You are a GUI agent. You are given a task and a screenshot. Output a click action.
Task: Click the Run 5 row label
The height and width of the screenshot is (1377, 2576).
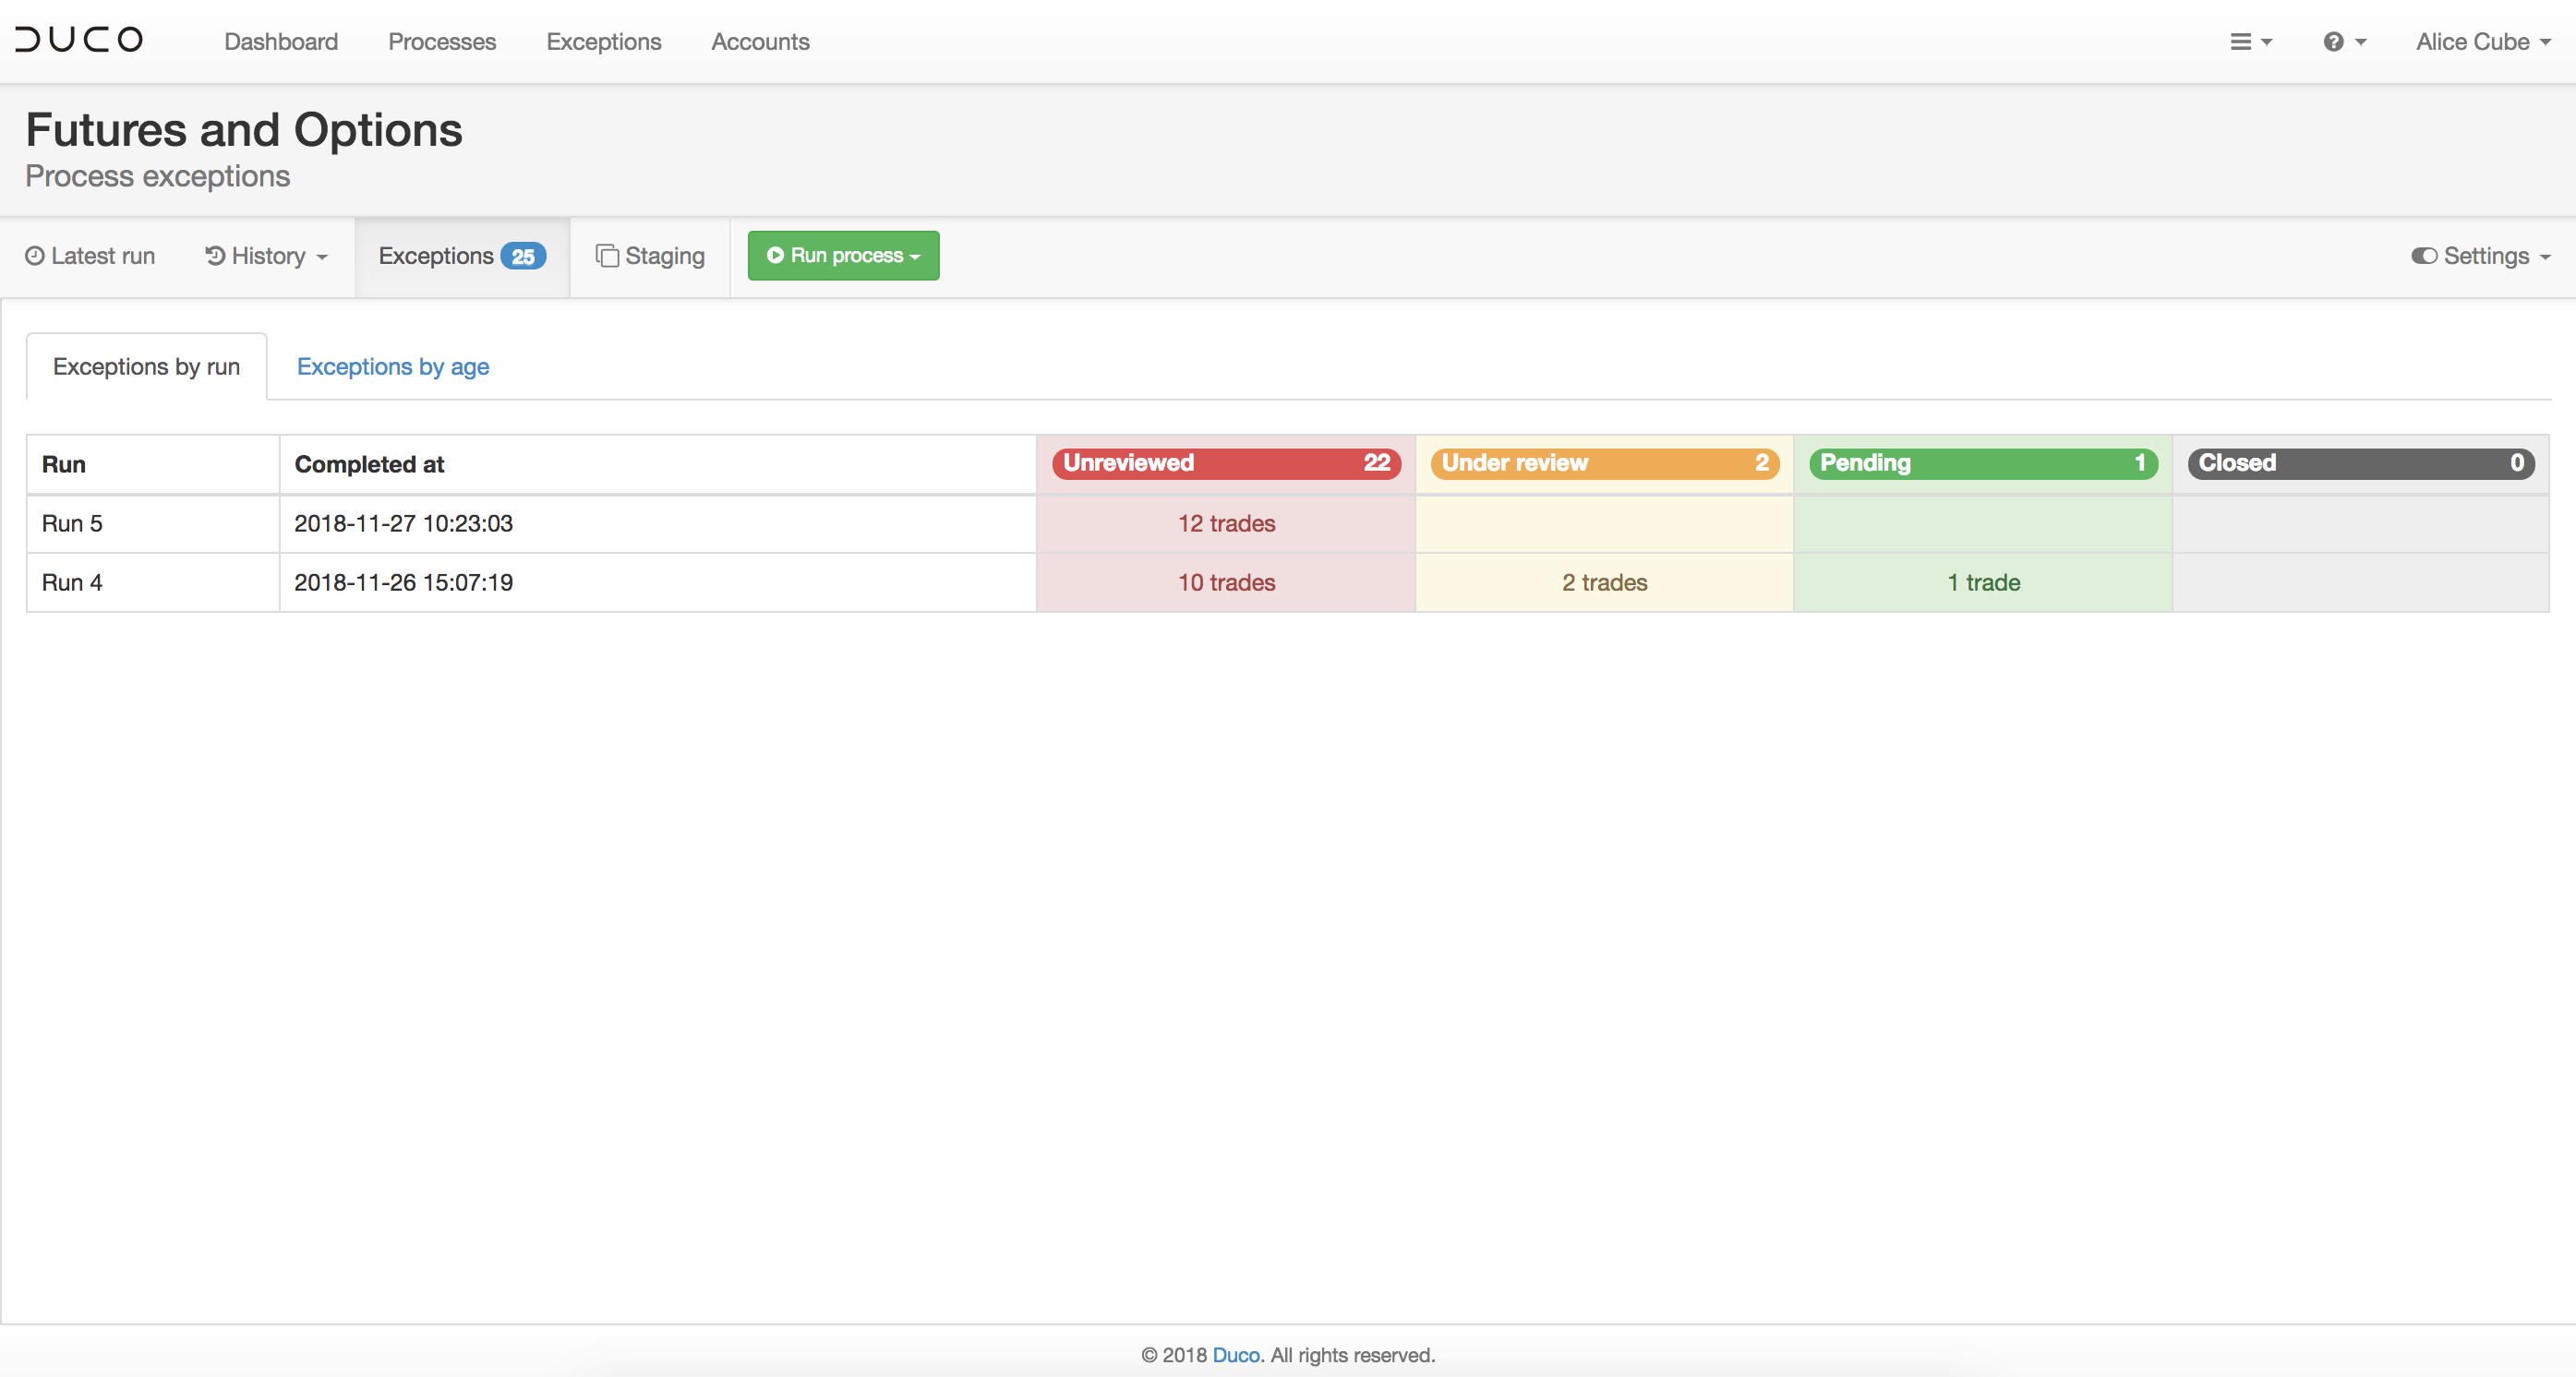72,523
